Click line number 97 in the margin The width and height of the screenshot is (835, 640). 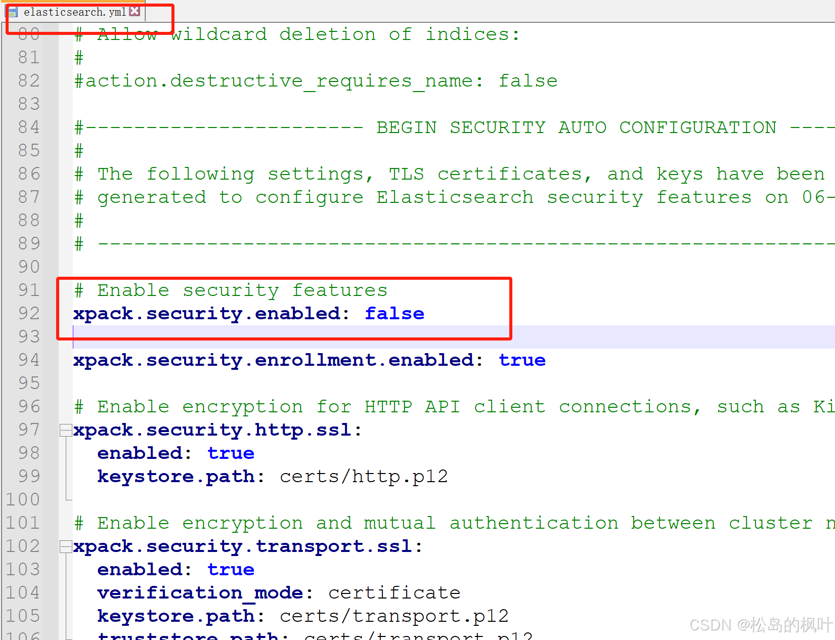coord(29,430)
